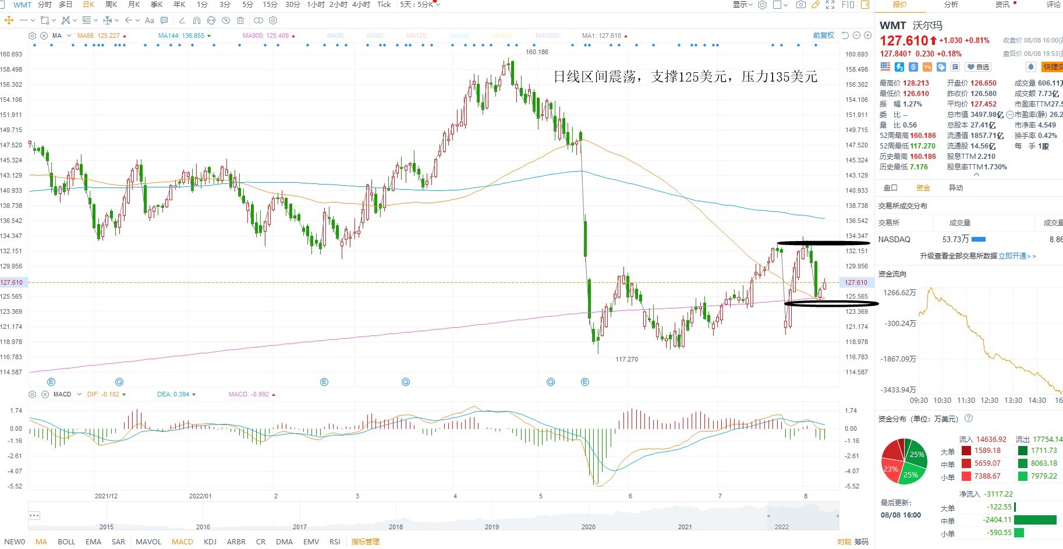Select the RSI indicator
Image resolution: width=1063 pixels, height=549 pixels.
point(335,541)
